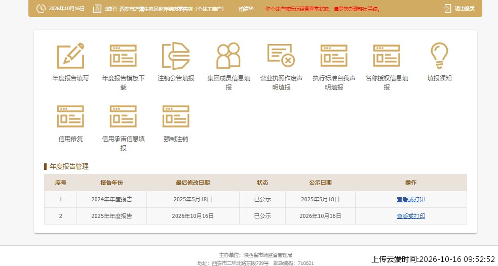This screenshot has height=266, width=498.
Task: Click the user name 柏清华
Action: (246, 9)
